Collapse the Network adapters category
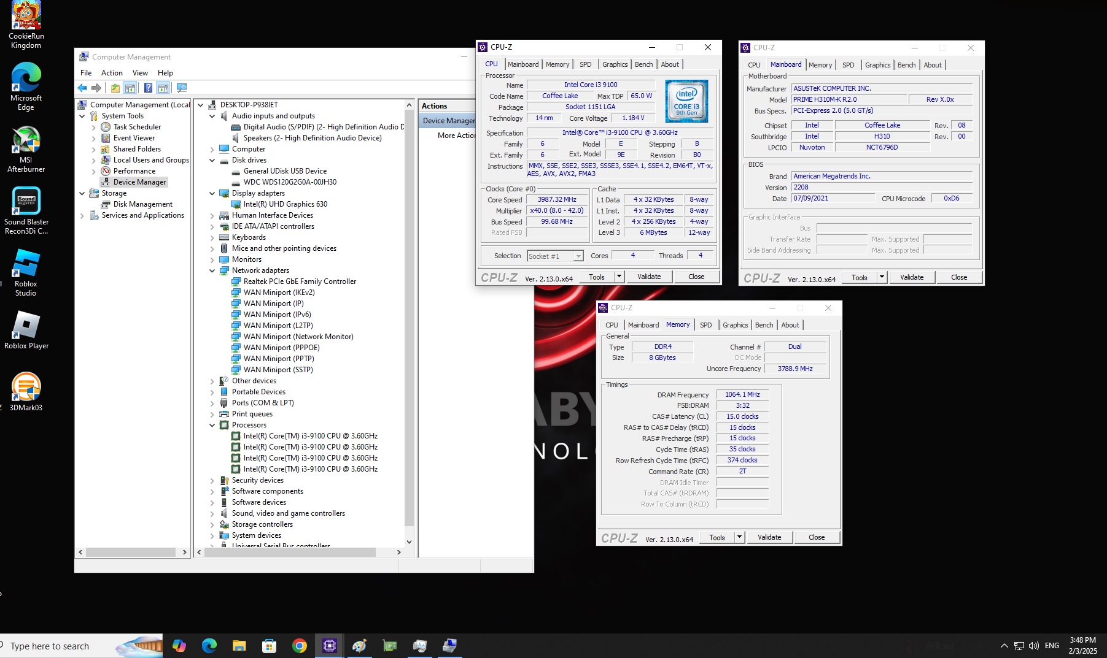This screenshot has height=658, width=1107. 212,270
